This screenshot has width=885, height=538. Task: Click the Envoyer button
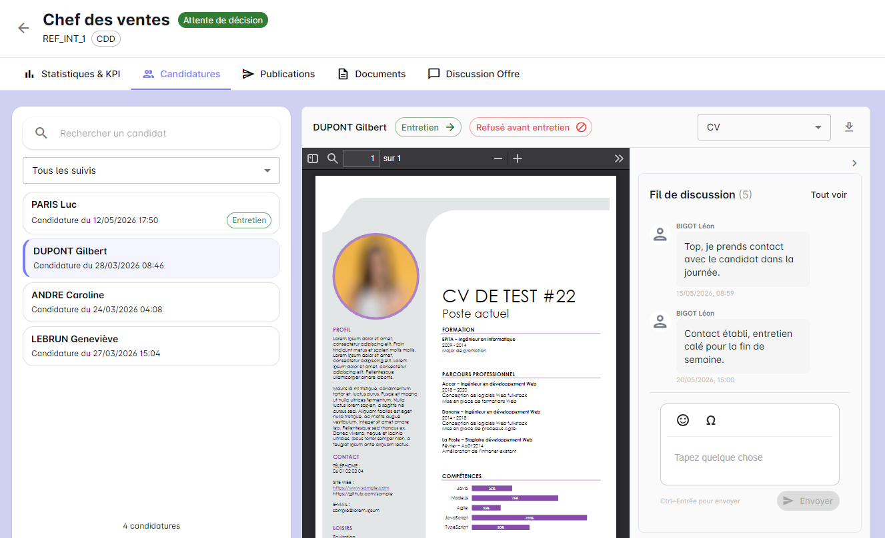(808, 501)
